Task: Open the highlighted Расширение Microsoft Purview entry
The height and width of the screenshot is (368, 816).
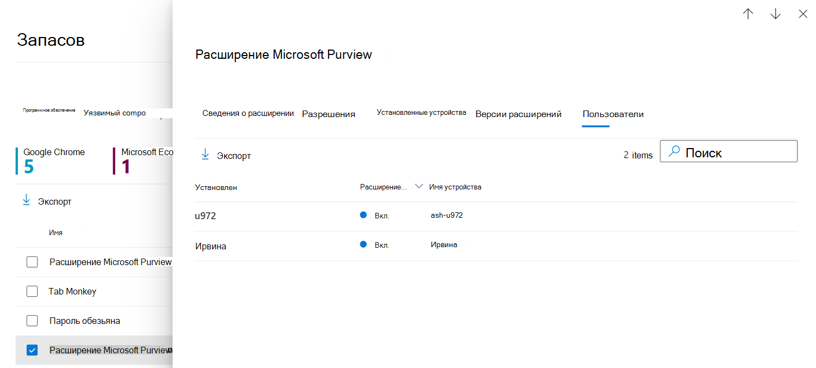Action: tap(110, 350)
